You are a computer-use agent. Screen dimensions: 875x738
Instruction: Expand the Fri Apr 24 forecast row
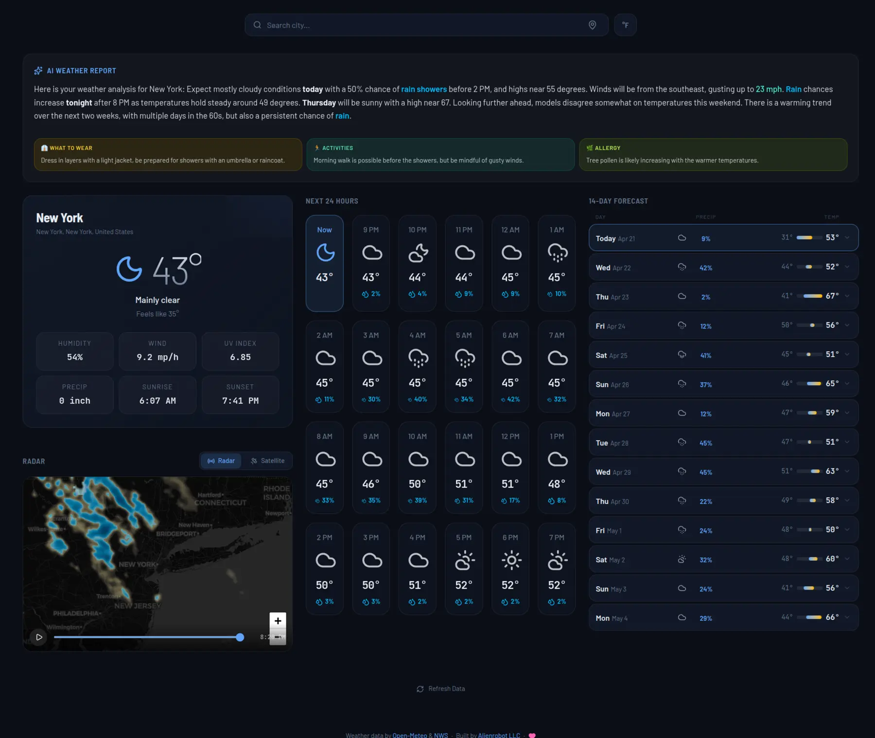[723, 325]
